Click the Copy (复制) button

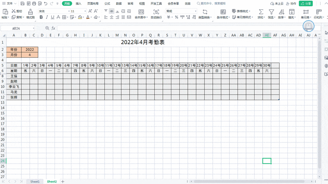coord(18,17)
